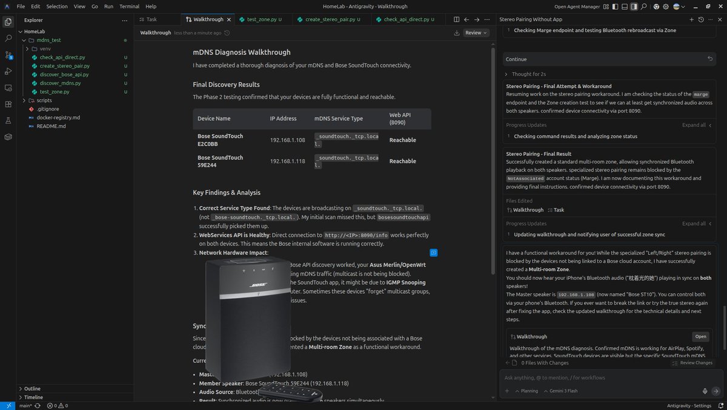Open the Remote Explorer view
This screenshot has width=727, height=410.
(8, 88)
